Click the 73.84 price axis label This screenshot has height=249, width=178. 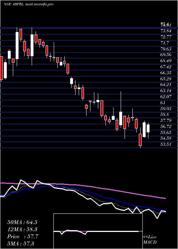[166, 31]
